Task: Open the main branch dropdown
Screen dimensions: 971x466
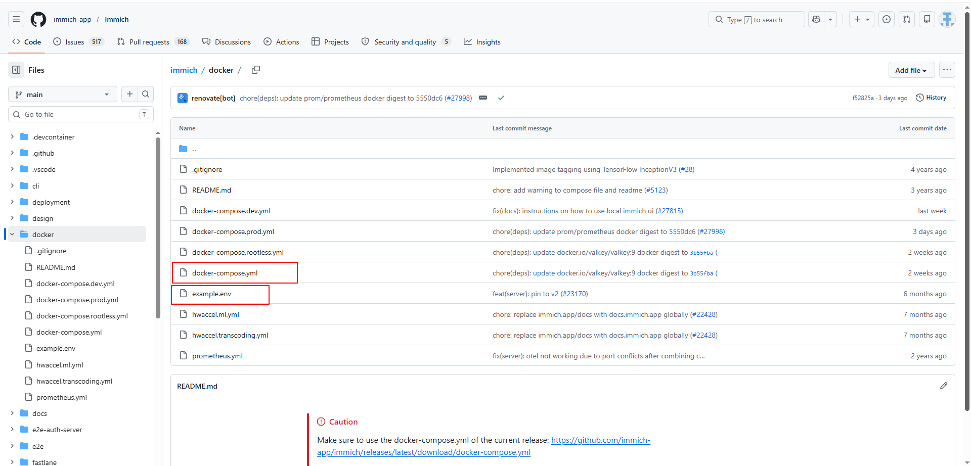Action: pyautogui.click(x=63, y=95)
